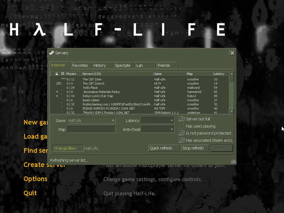Select Robyn Lynn's Rat Trap server
This screenshot has width=284, height=213.
tap(140, 96)
